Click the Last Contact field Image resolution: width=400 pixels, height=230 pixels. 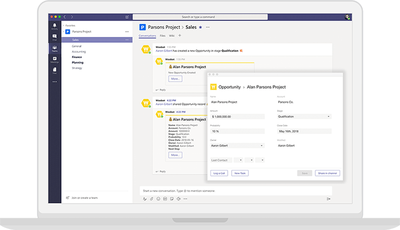pyautogui.click(x=221, y=160)
